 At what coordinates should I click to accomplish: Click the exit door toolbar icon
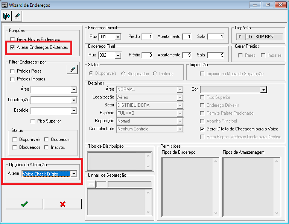tap(6, 16)
